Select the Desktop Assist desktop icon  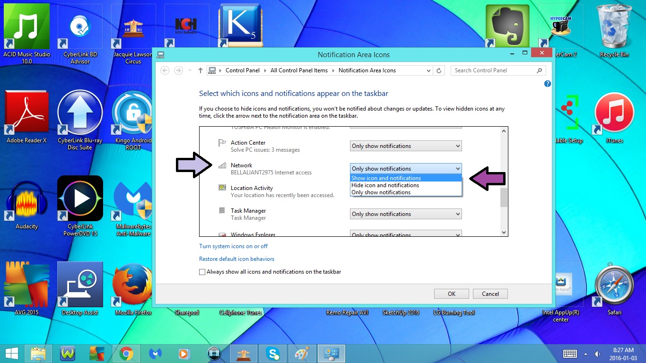(80, 289)
